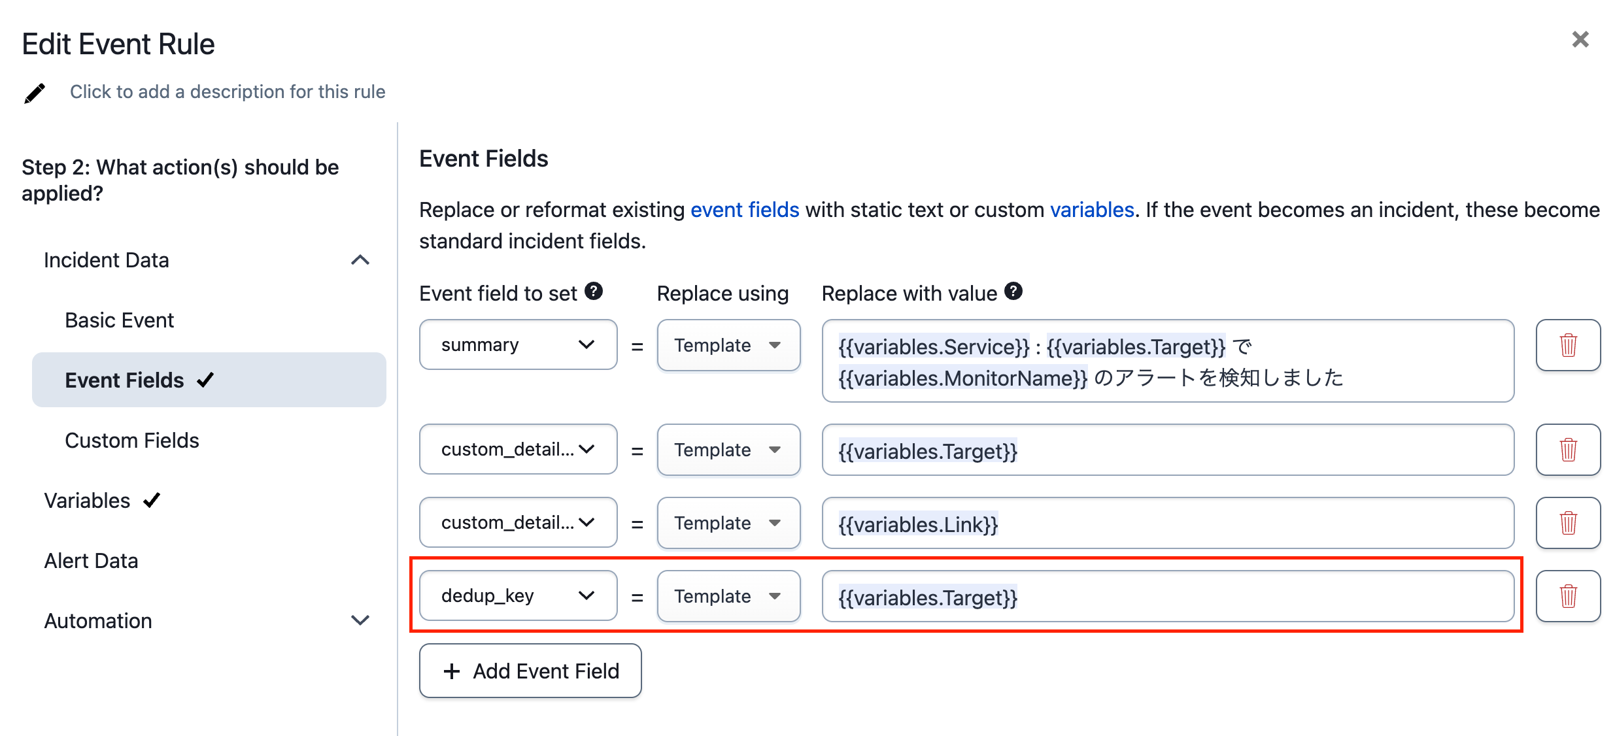Open the summary event field dropdown
This screenshot has width=1615, height=736.
(517, 344)
